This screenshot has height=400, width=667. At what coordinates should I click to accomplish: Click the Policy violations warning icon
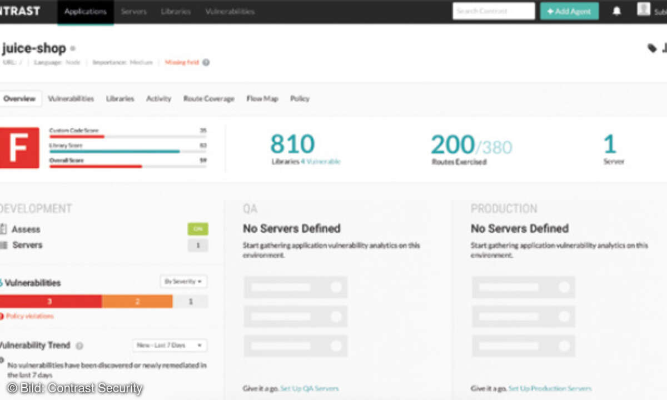[2, 316]
